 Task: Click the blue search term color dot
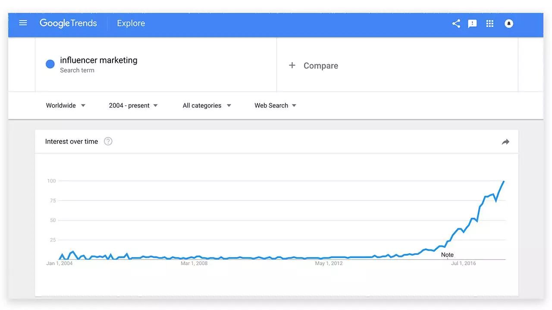50,64
